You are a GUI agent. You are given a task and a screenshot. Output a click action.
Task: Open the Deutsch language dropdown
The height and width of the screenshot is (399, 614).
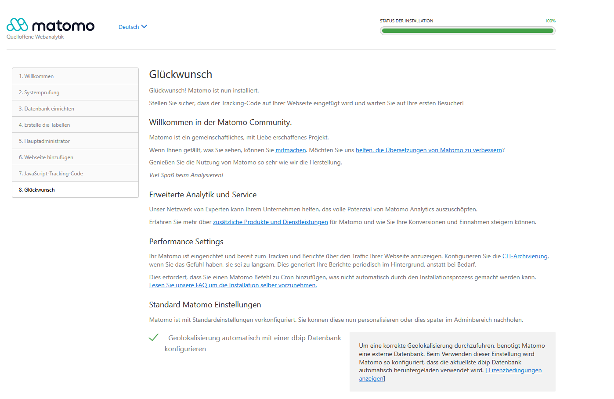point(133,27)
